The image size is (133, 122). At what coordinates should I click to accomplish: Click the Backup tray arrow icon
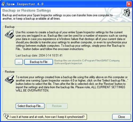(x=10, y=34)
